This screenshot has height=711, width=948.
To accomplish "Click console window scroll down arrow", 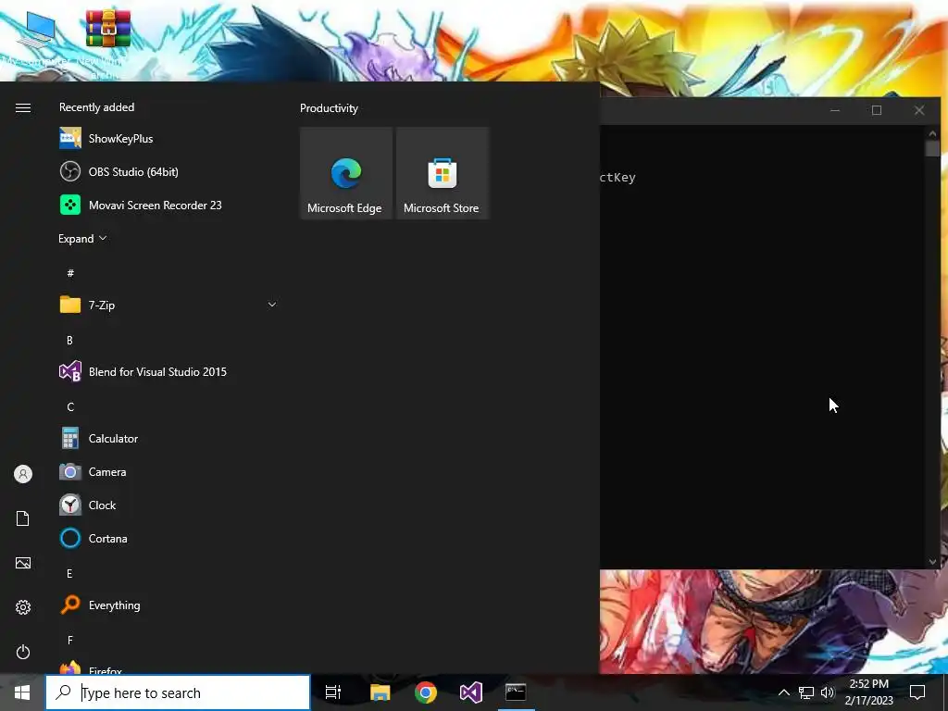I will [x=932, y=562].
